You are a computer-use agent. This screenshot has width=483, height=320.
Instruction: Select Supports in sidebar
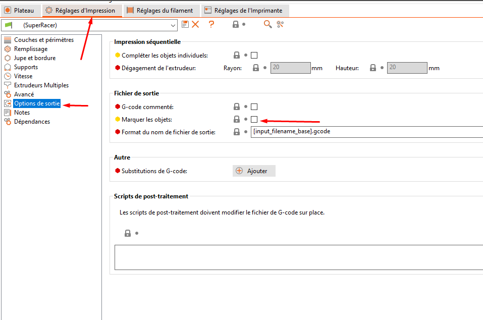(x=26, y=67)
